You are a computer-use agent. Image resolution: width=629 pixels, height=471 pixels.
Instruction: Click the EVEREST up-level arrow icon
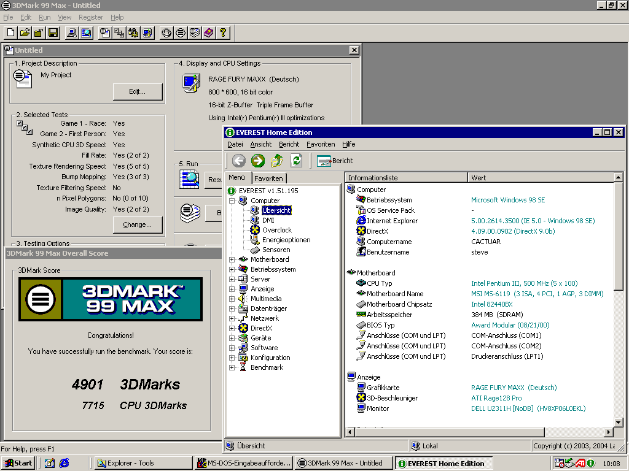pos(277,161)
